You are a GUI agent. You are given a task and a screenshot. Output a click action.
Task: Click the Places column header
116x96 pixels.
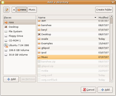point(20,18)
